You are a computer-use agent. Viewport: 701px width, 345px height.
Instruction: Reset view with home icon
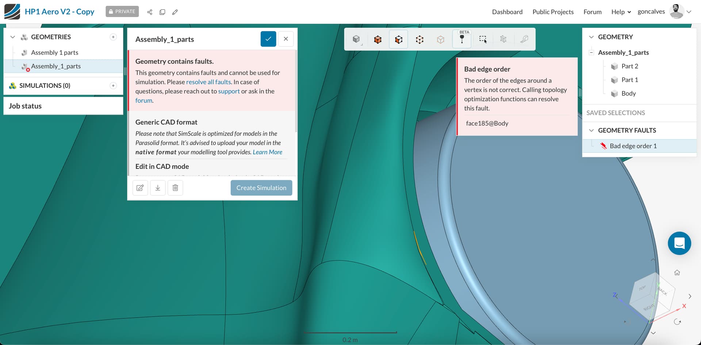coord(677,273)
